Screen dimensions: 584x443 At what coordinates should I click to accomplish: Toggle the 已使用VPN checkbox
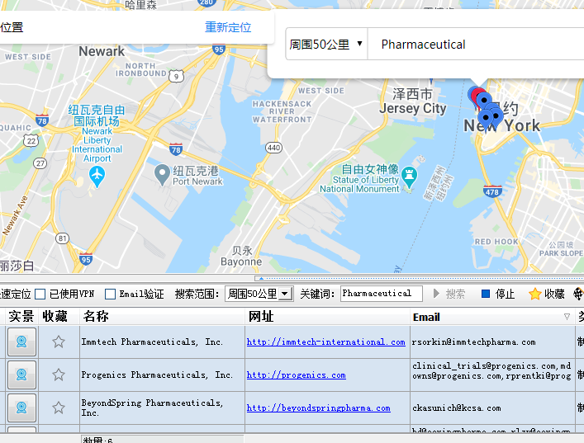tap(40, 295)
